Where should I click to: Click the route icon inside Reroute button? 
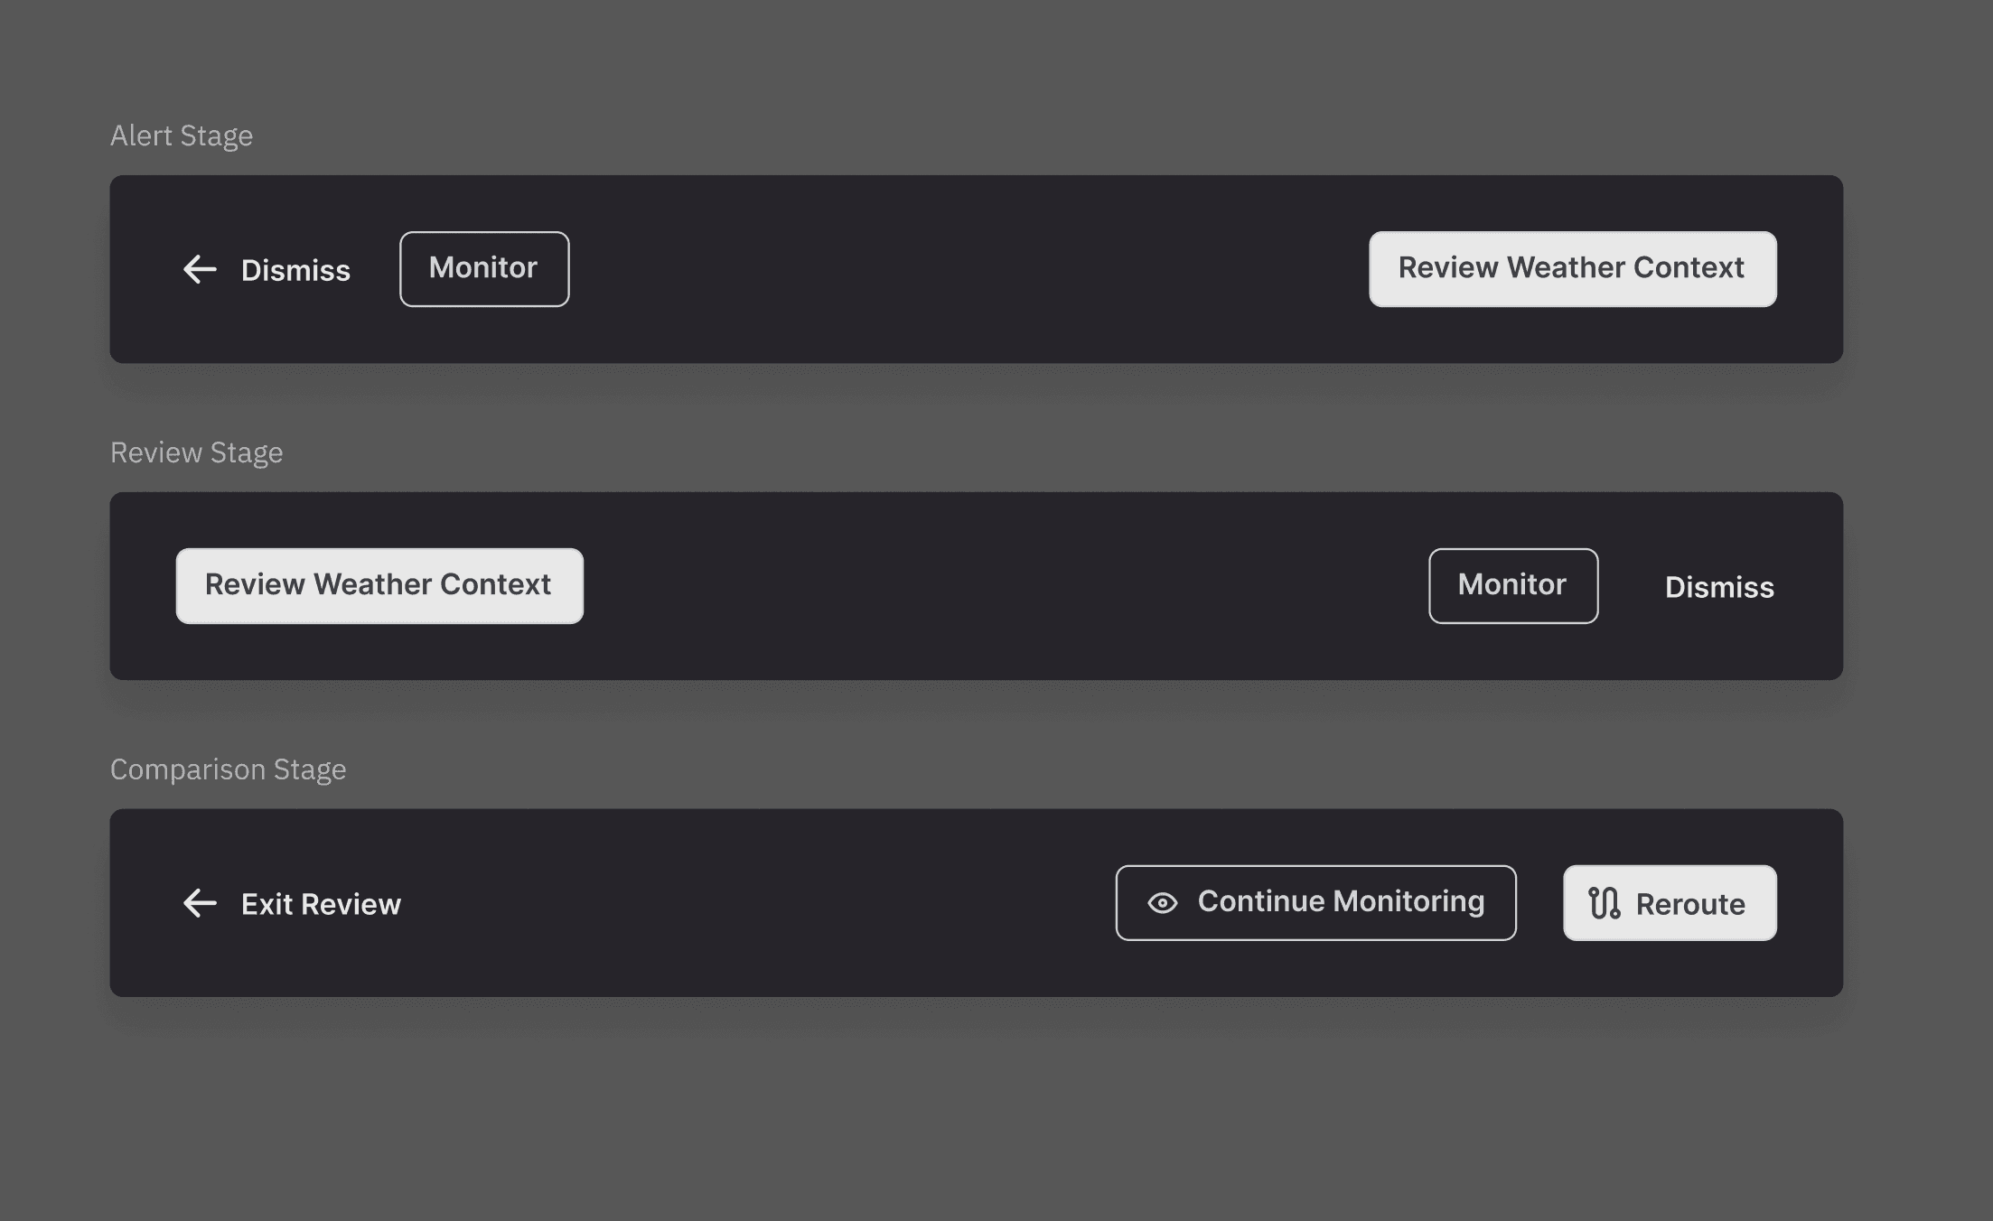tap(1605, 903)
